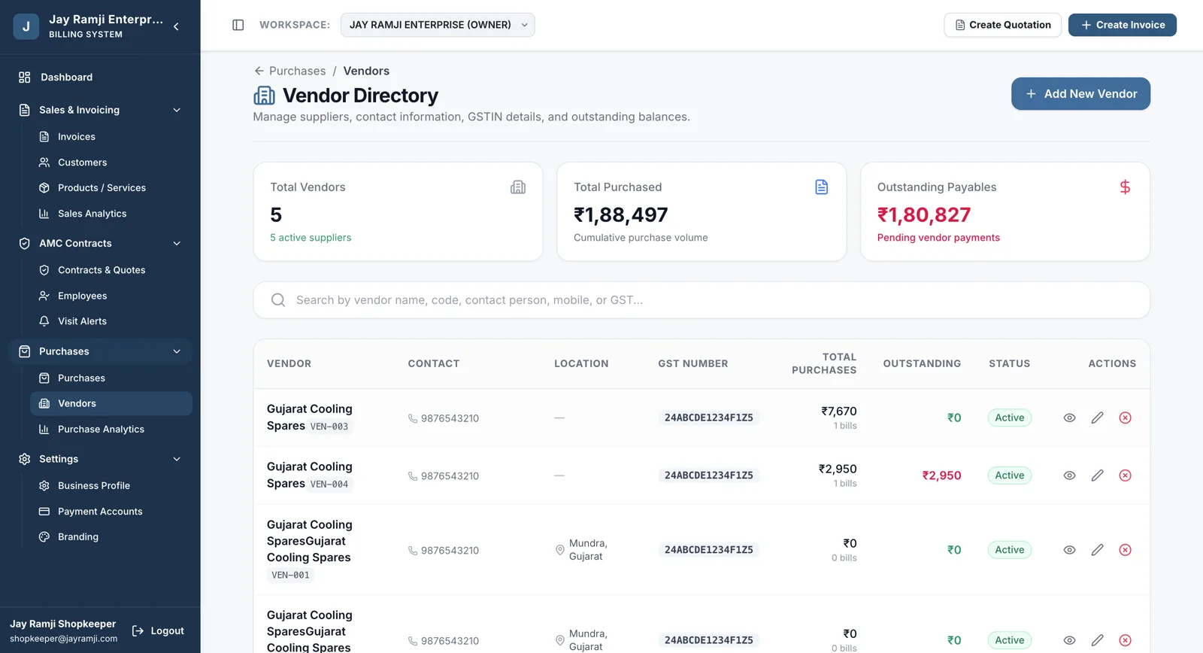Screen dimensions: 1203x653
Task: Open the Workspace dropdown
Action: (438, 25)
